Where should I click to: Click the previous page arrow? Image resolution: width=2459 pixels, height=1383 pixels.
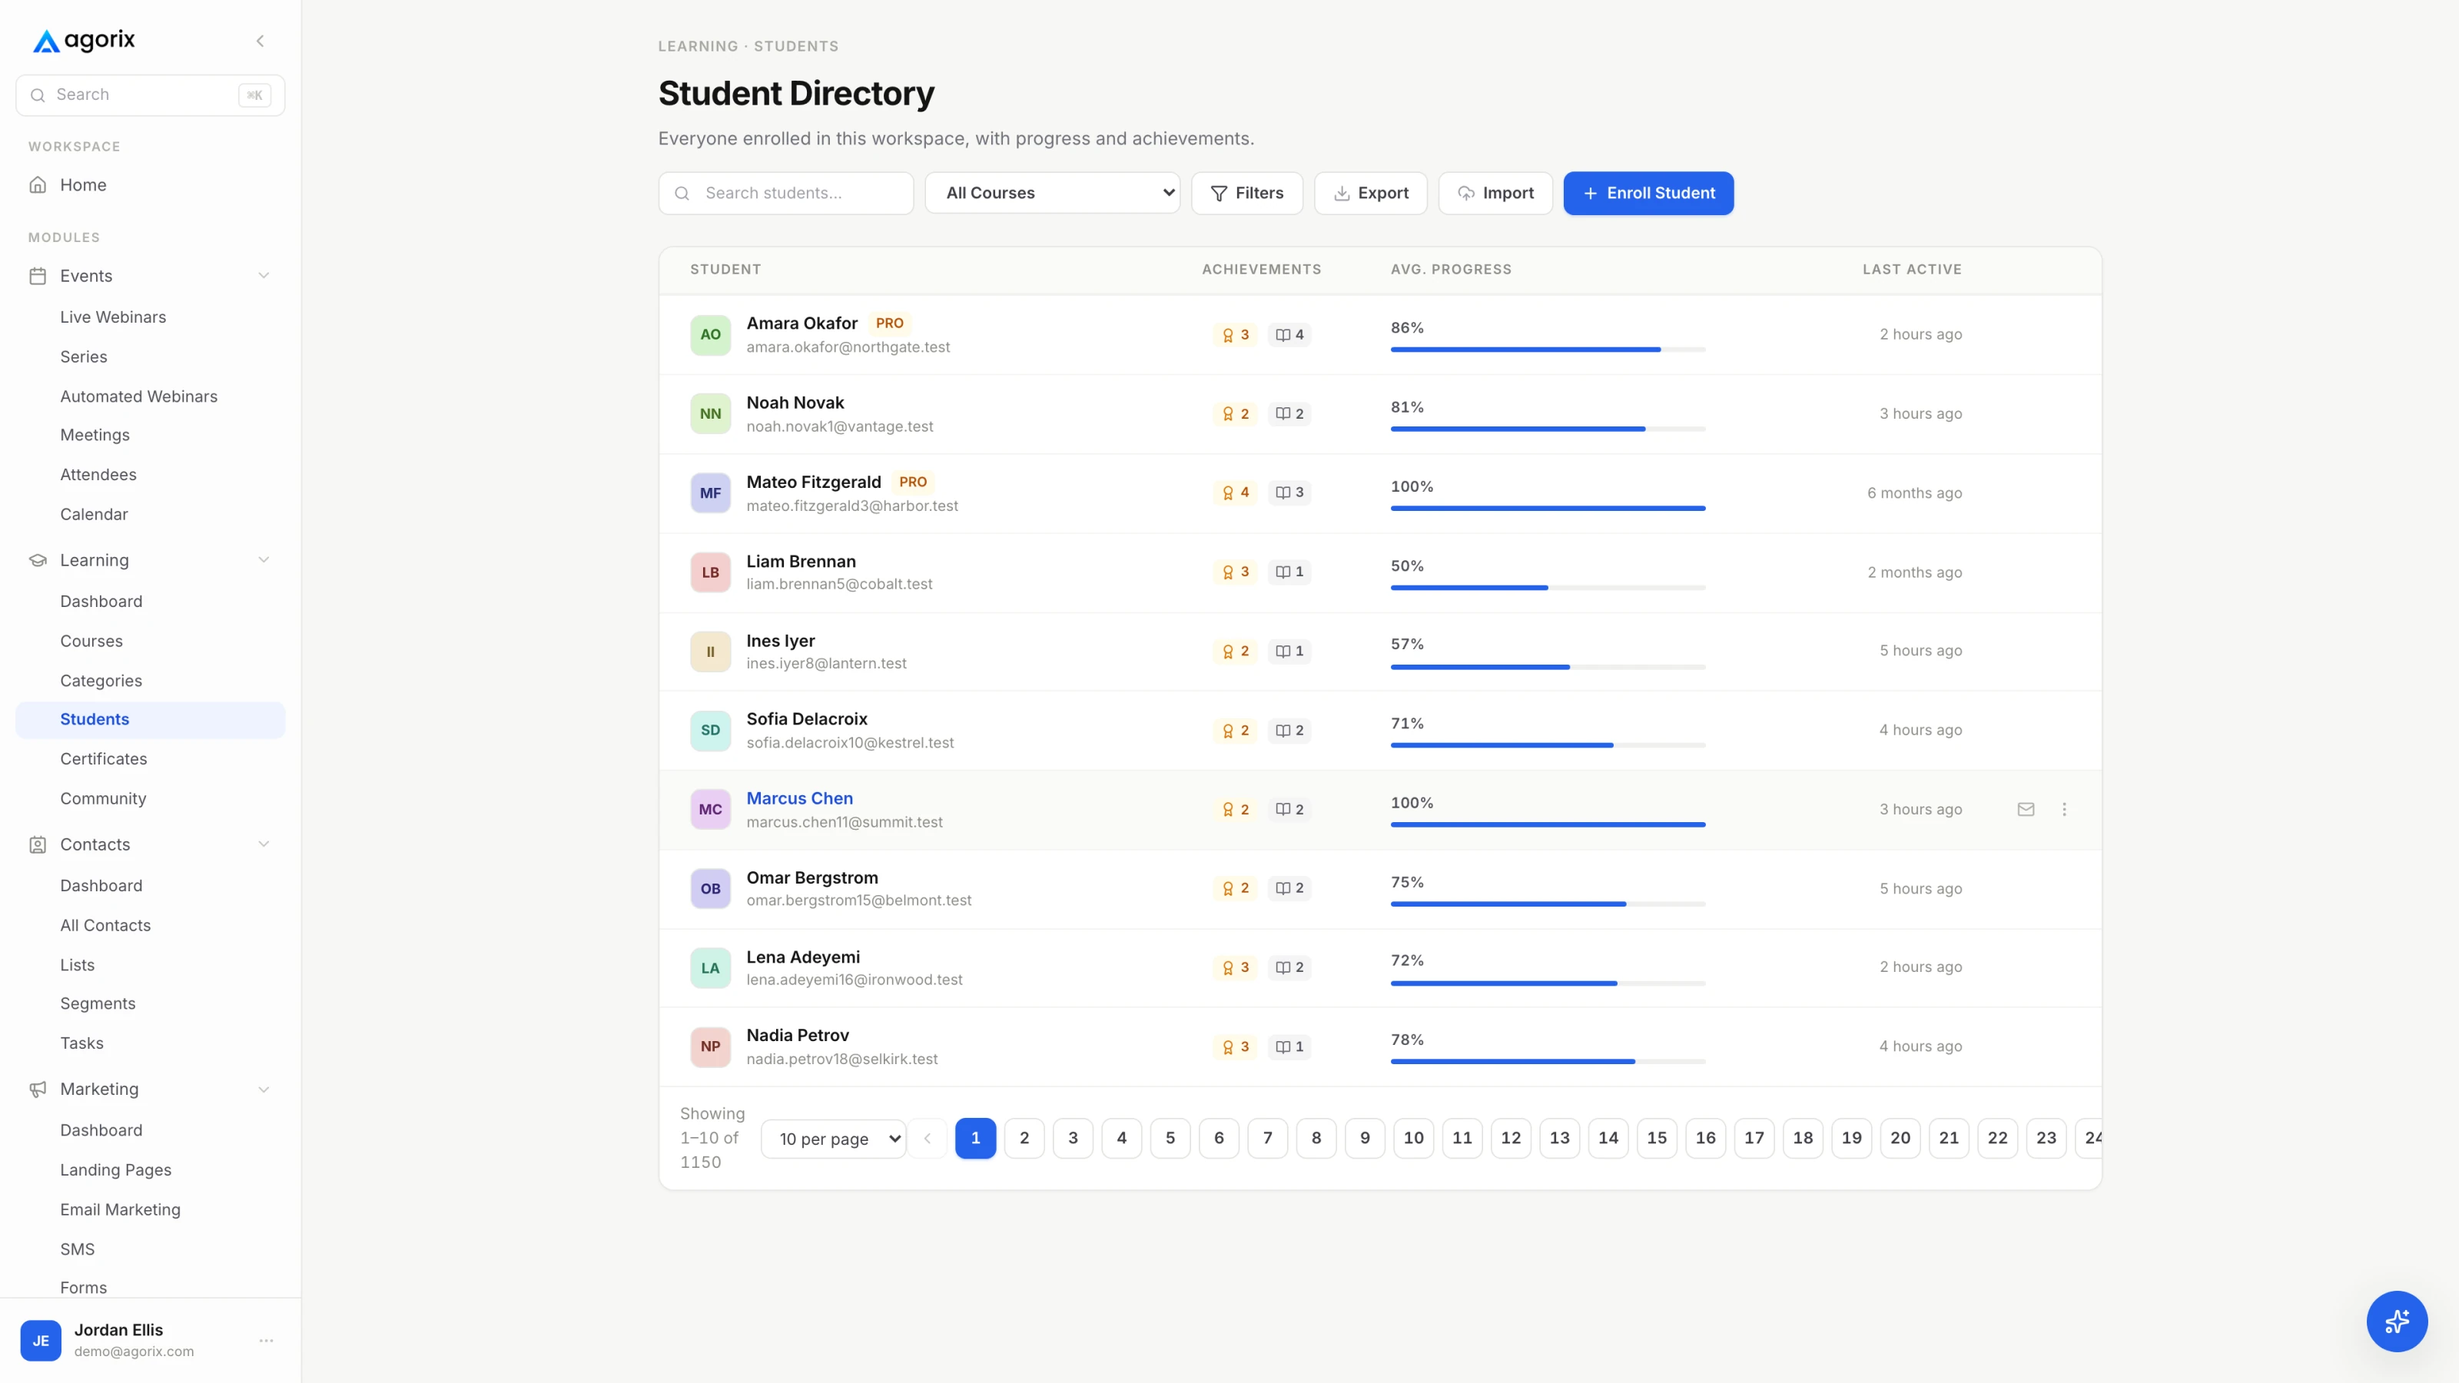927,1138
